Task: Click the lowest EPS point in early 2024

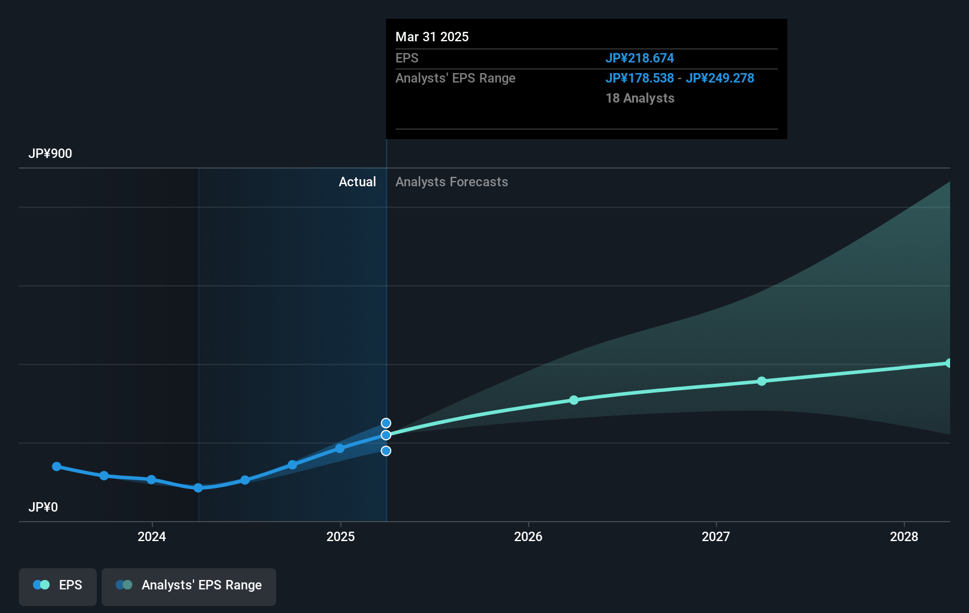Action: tap(198, 488)
